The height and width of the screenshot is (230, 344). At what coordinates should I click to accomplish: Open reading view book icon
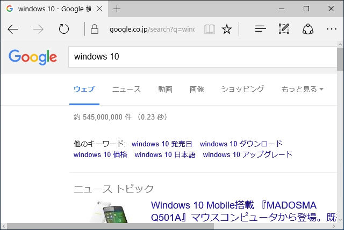209,29
